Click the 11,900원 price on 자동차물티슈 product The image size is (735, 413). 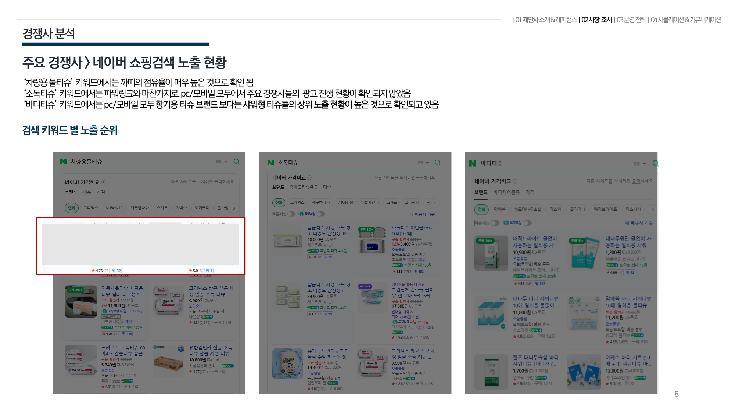pyautogui.click(x=116, y=305)
